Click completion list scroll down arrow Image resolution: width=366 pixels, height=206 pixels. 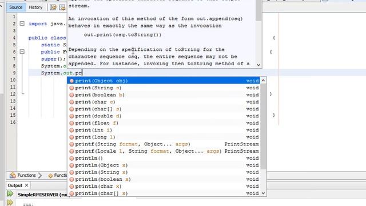click(x=263, y=193)
